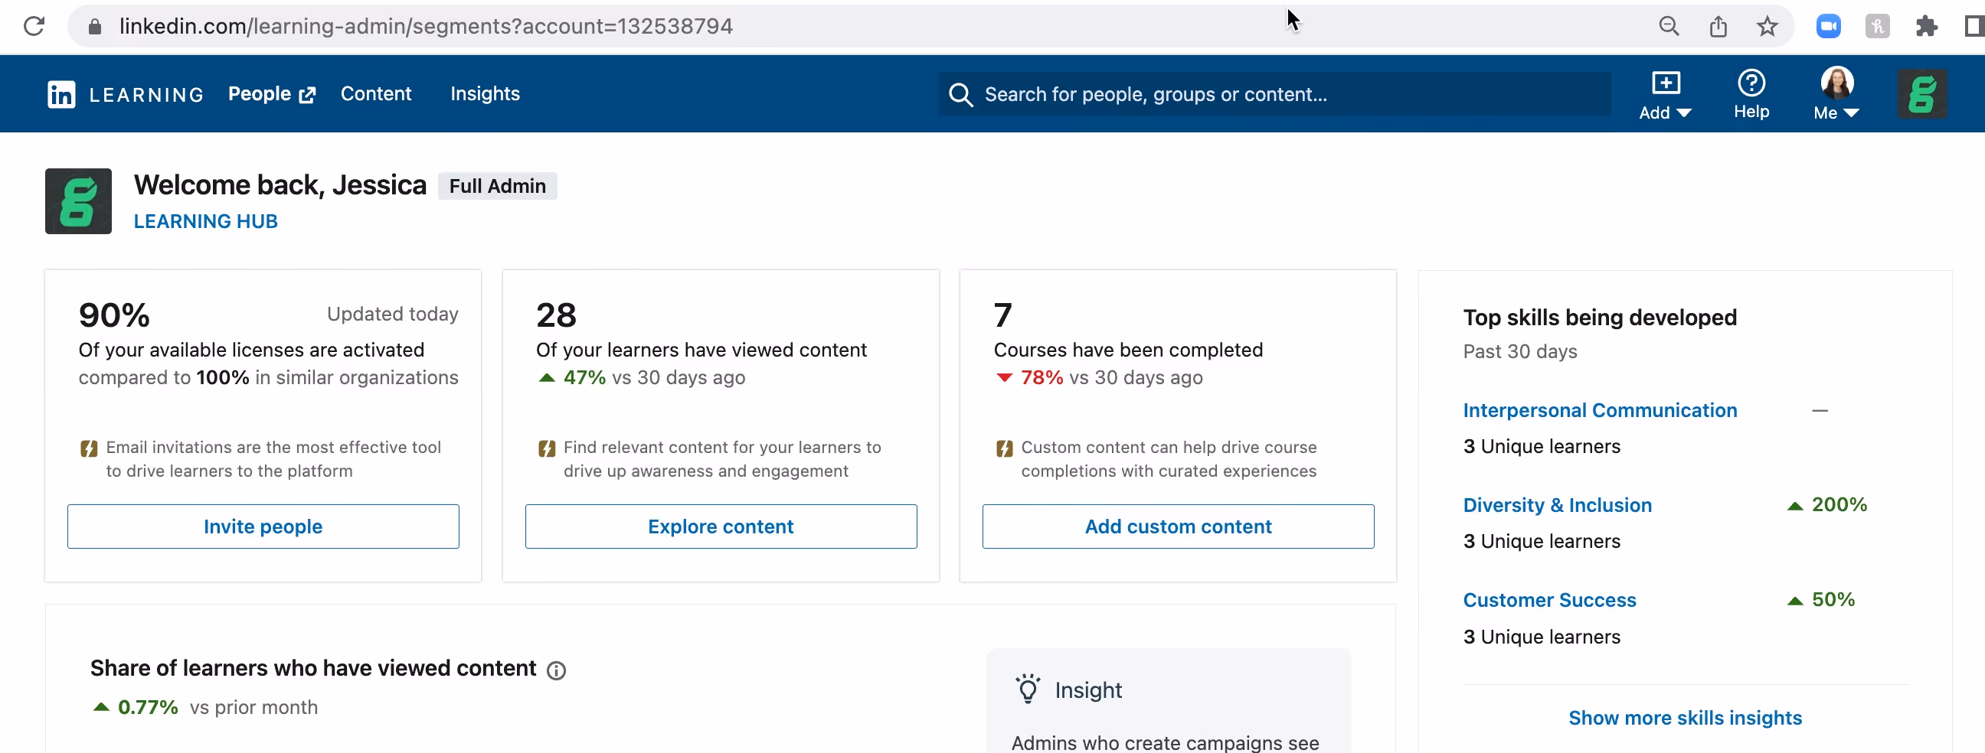The image size is (1985, 753).
Task: Open the People tab
Action: pos(271,94)
